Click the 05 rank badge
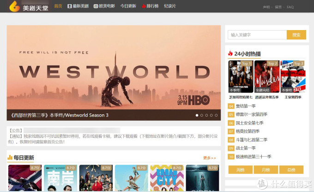The image size is (314, 192). tap(231, 115)
